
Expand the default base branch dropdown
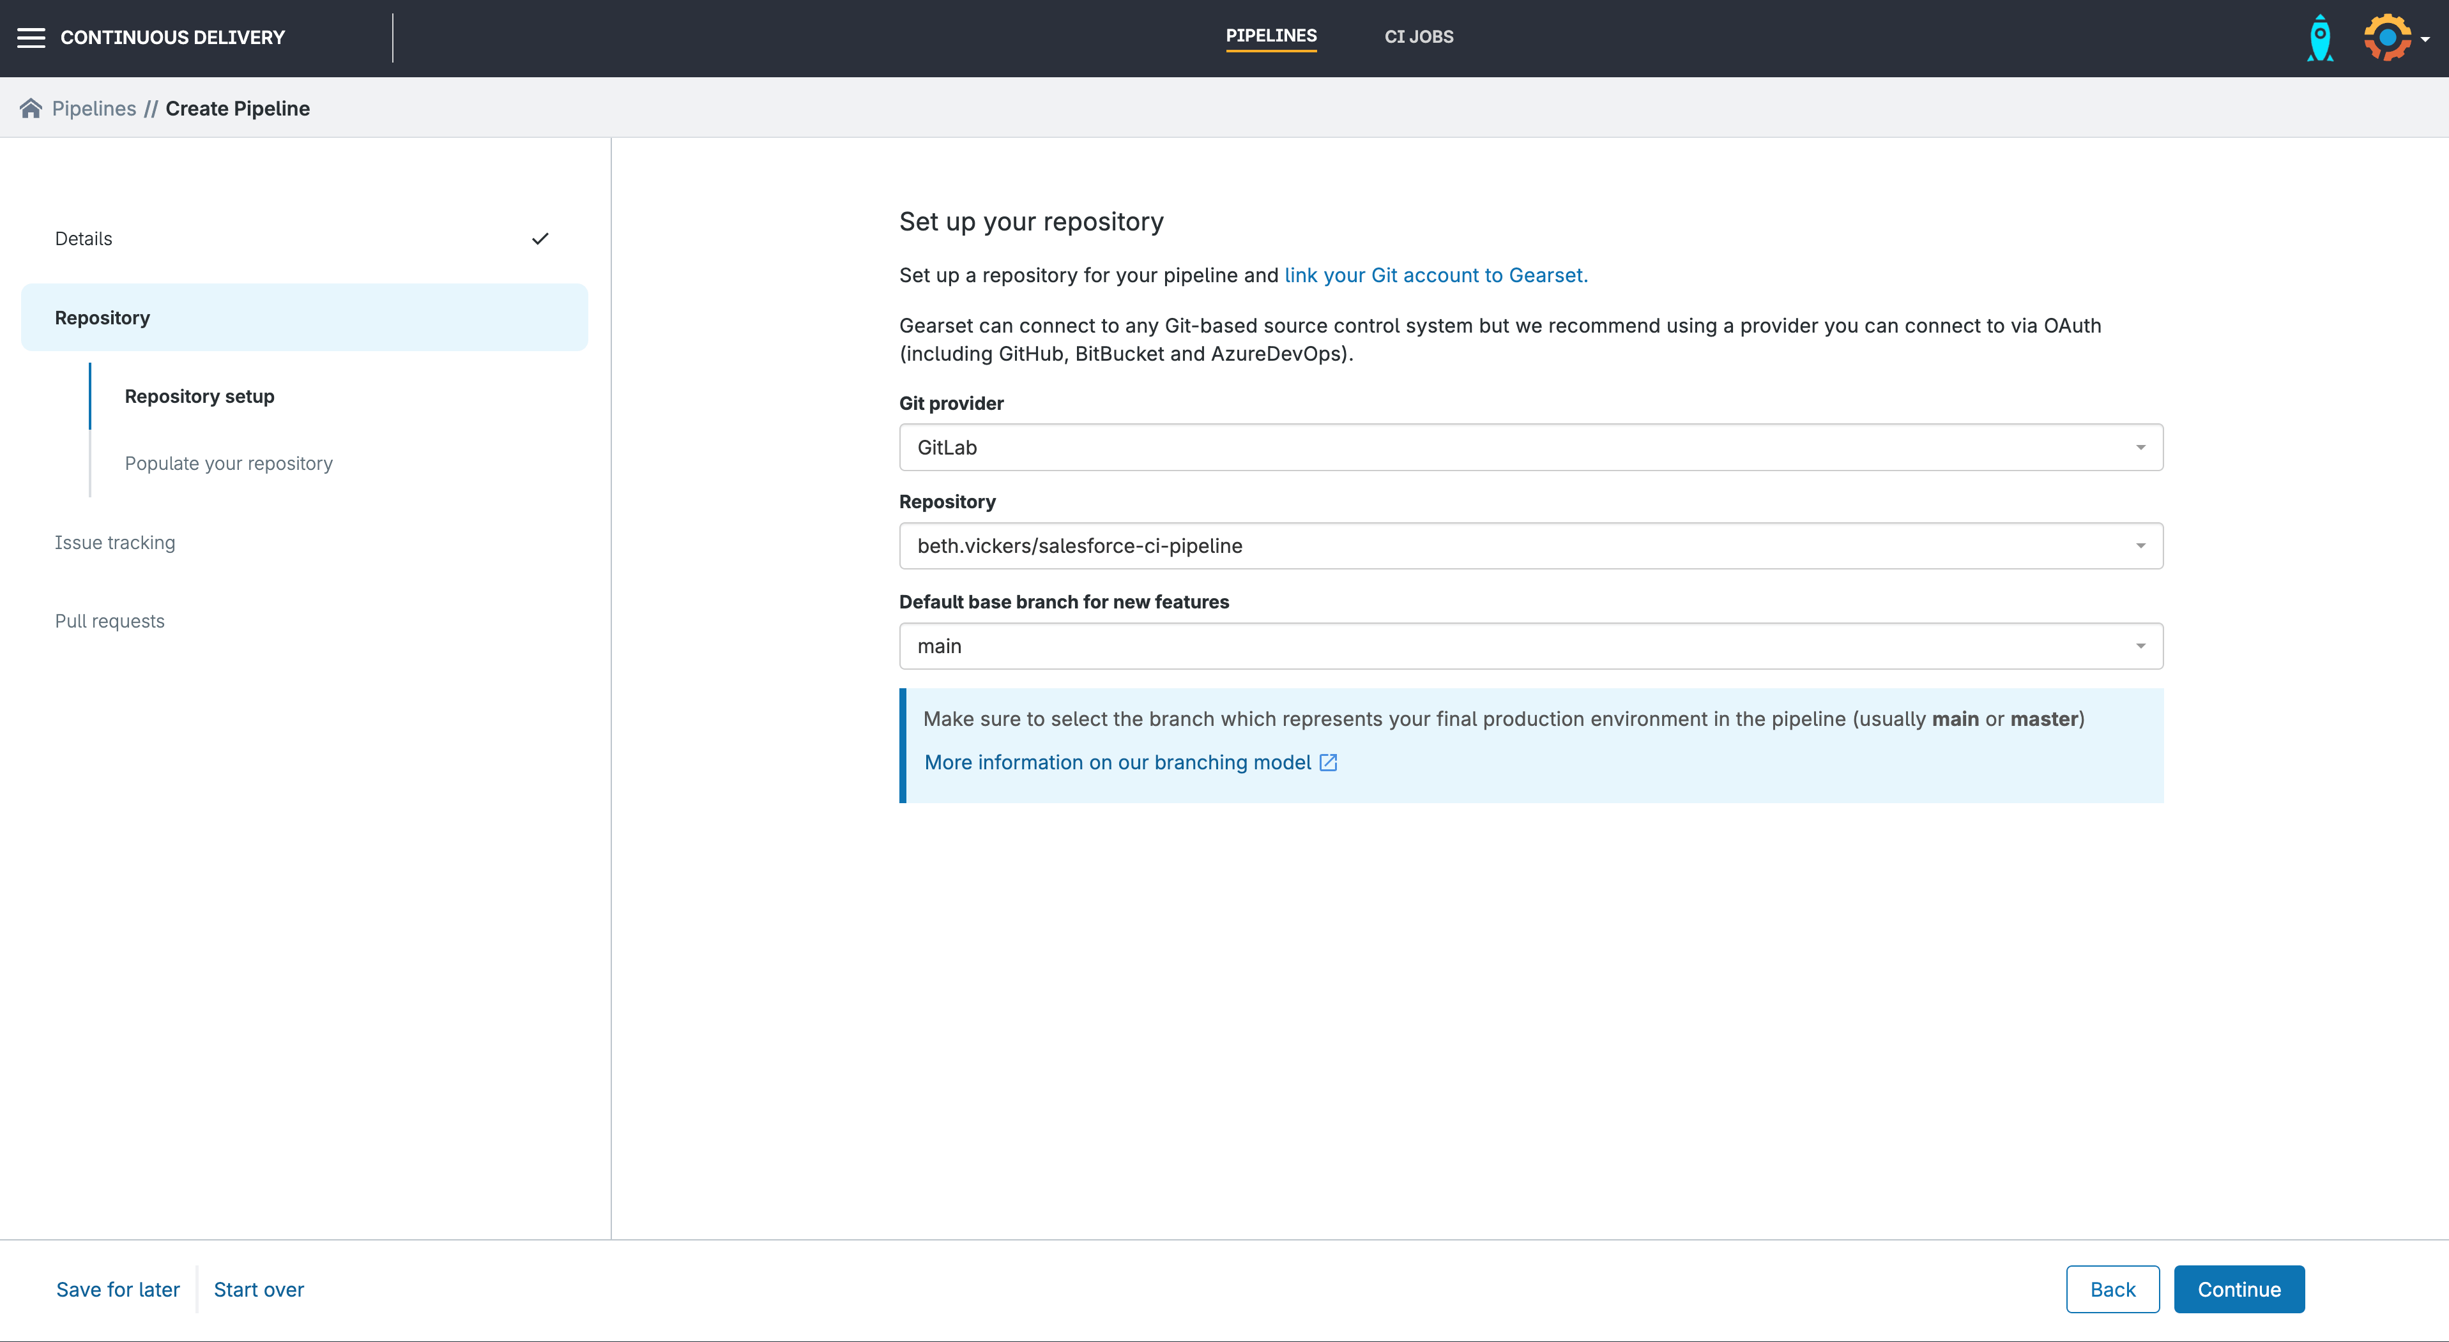(1530, 646)
